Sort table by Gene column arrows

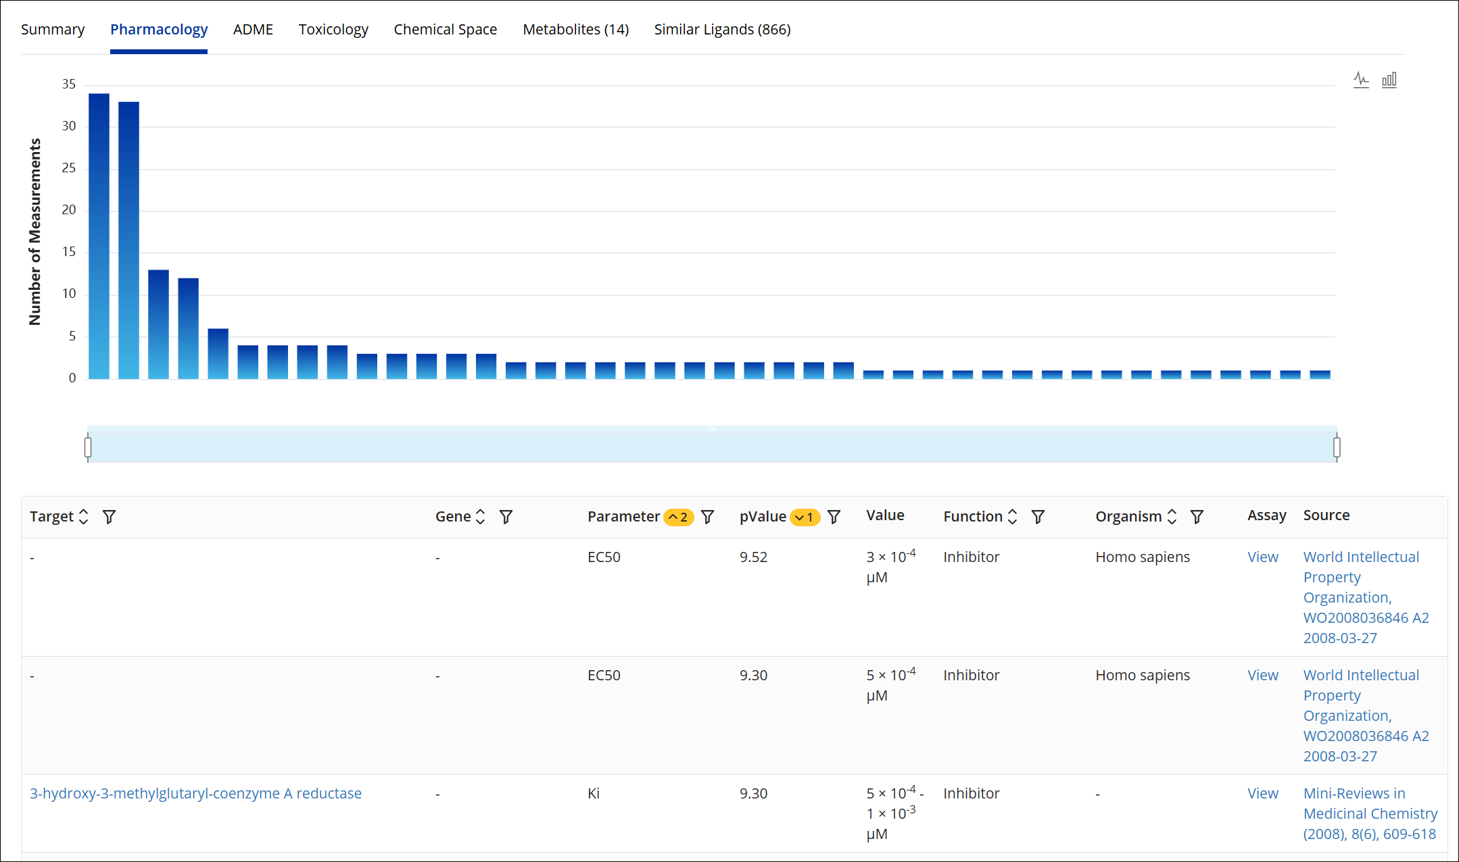point(481,517)
